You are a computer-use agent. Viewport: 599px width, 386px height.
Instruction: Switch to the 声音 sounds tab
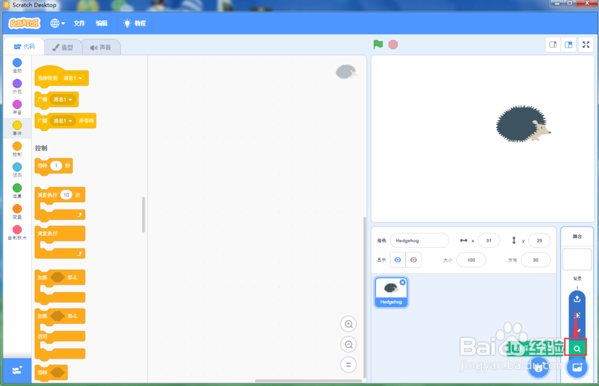(101, 47)
